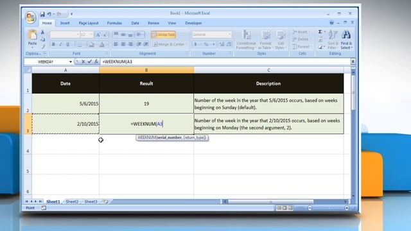Insert new worksheet tab icon
This screenshot has height=231, width=411.
click(x=105, y=201)
